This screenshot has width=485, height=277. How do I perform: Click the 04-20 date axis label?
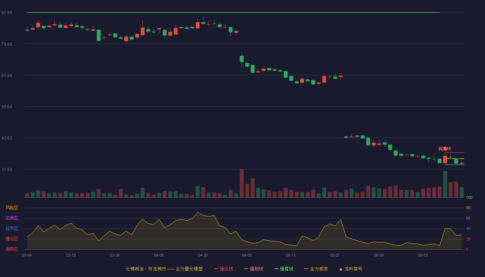tap(203, 255)
